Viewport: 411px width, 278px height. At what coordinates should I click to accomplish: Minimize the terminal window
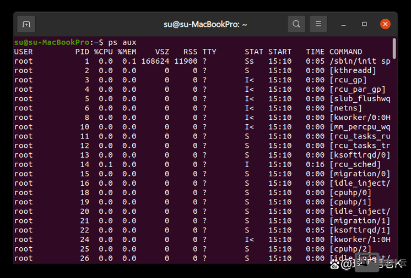(344, 24)
